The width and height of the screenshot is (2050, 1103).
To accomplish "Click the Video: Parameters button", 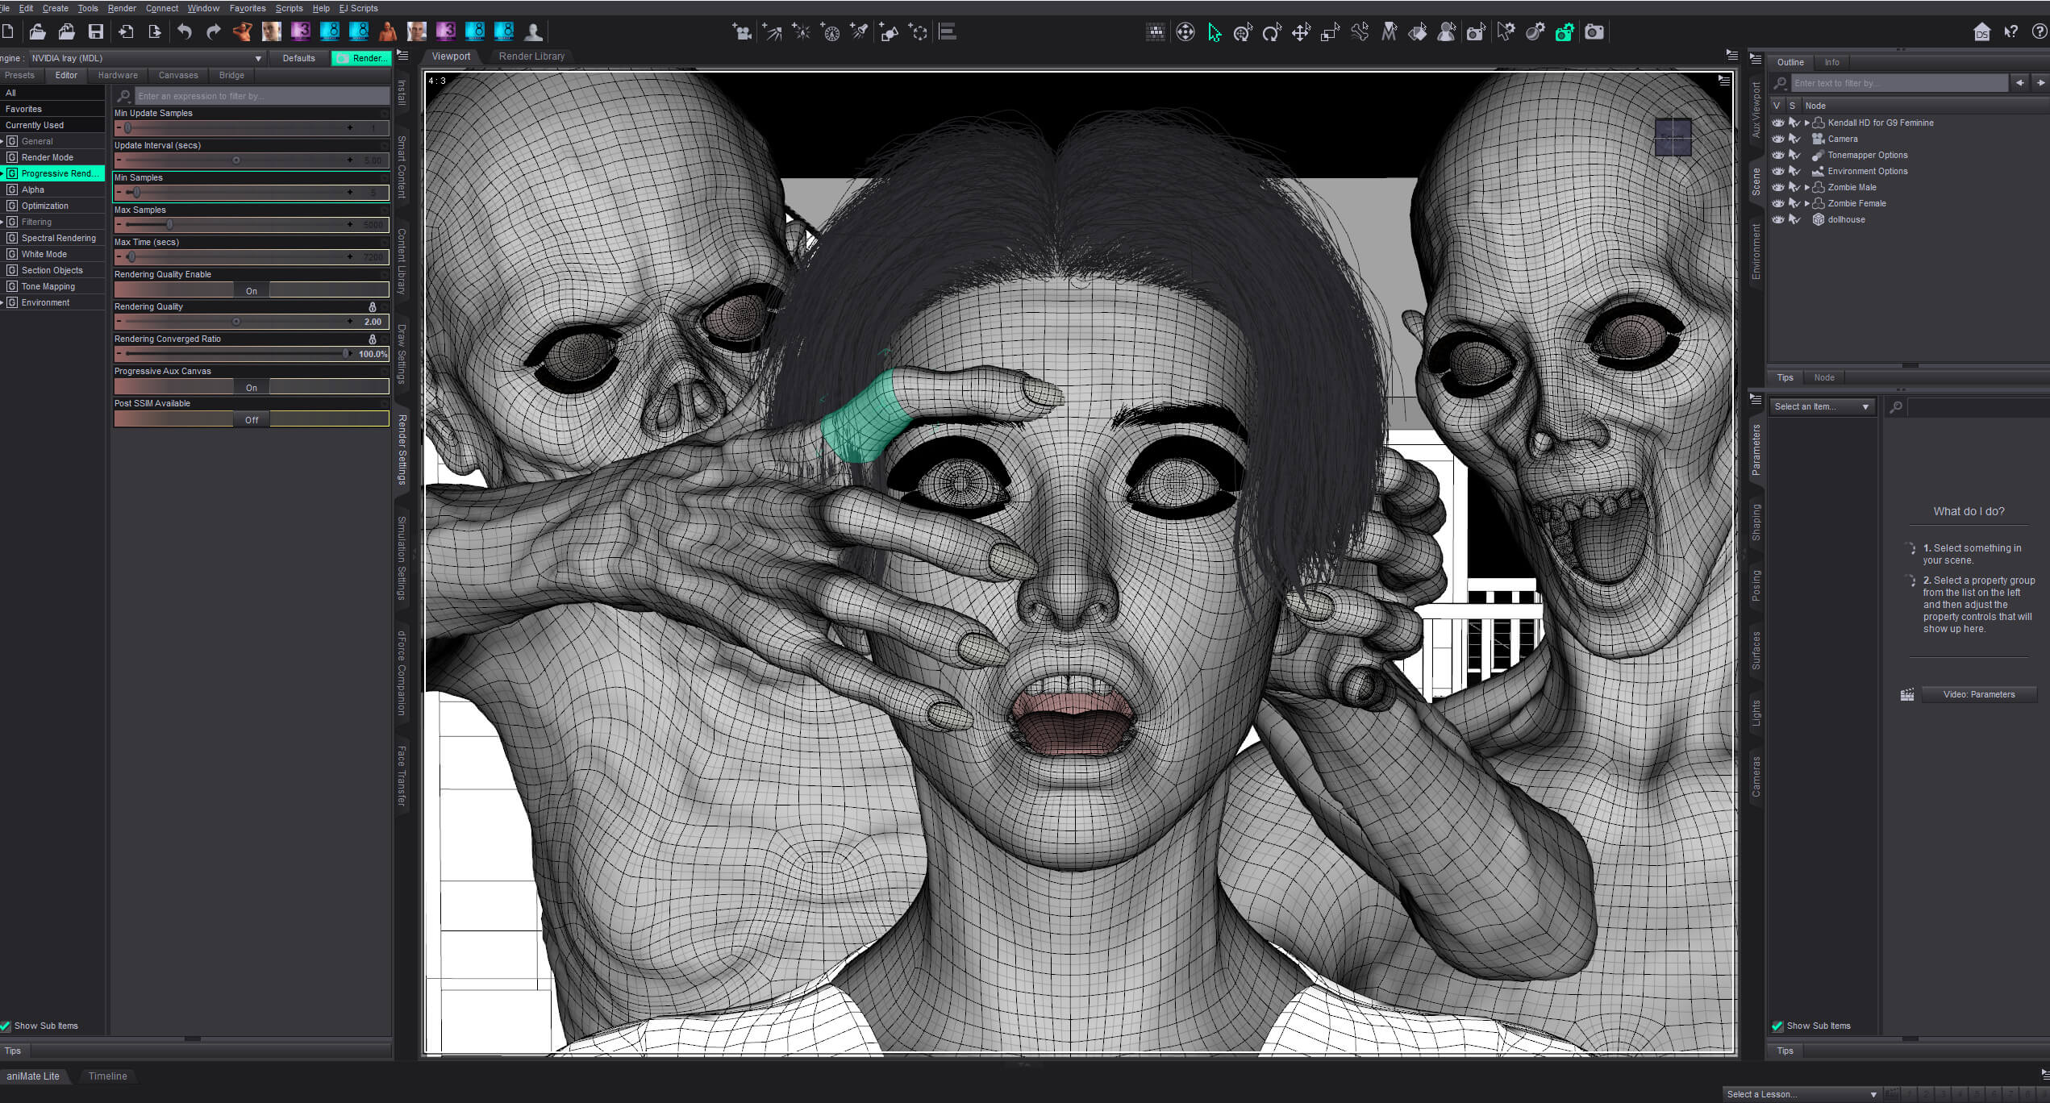I will point(1979,694).
